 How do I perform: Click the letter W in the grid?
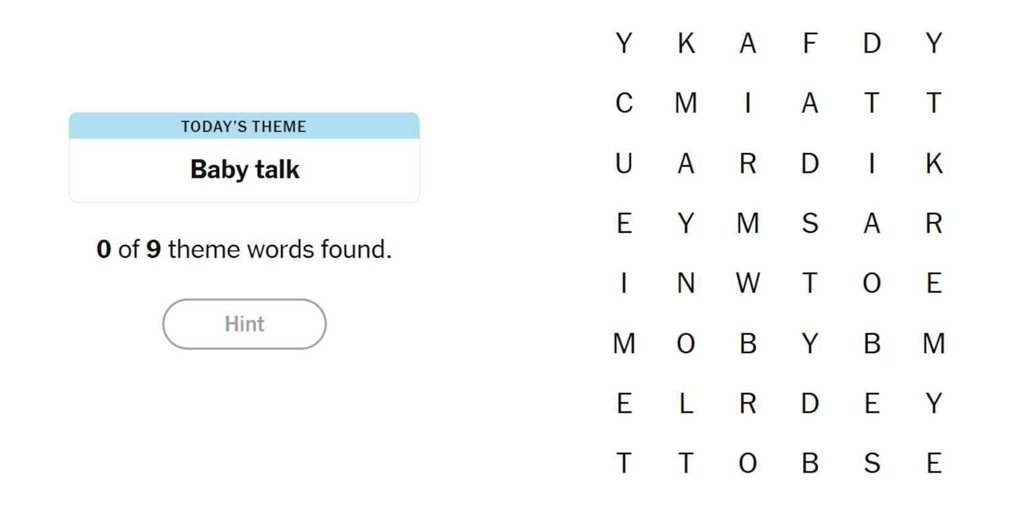pyautogui.click(x=749, y=284)
